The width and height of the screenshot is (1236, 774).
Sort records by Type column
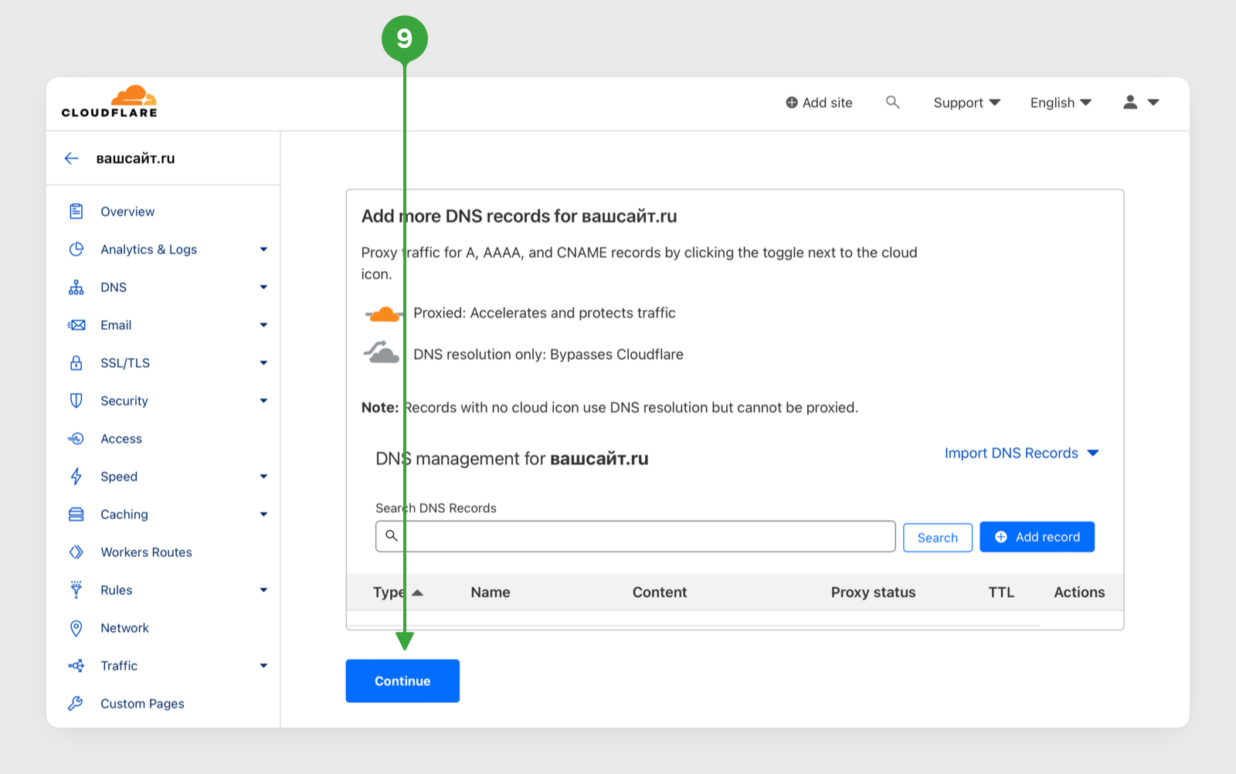click(398, 592)
